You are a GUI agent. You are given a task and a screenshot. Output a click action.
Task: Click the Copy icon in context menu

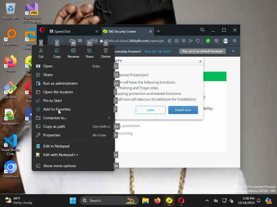click(57, 51)
